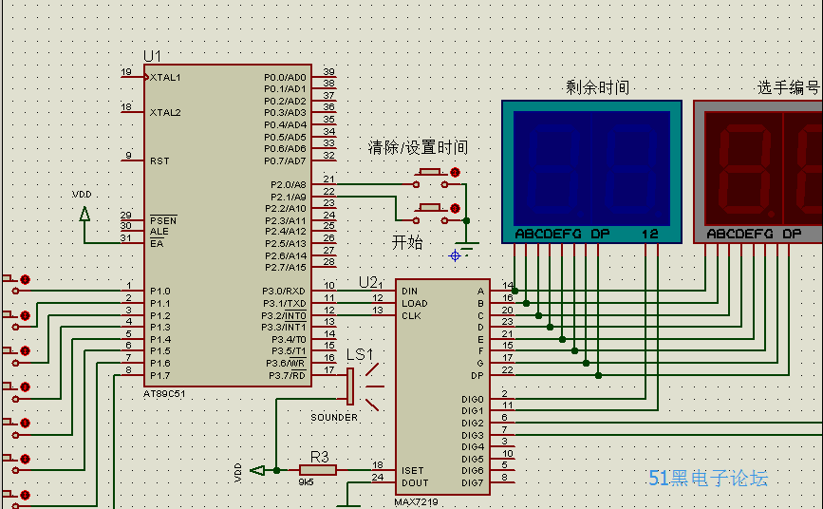This screenshot has width=823, height=509.
Task: Click the DIN pin name on MAX7219
Action: 409,291
